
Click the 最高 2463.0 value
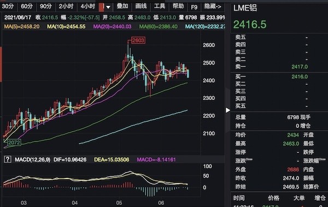coord(291,144)
